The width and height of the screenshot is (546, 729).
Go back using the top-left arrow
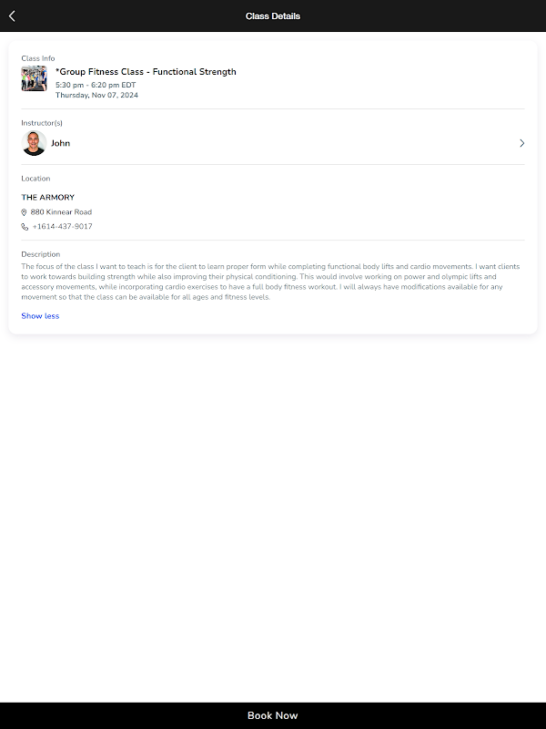pyautogui.click(x=12, y=15)
